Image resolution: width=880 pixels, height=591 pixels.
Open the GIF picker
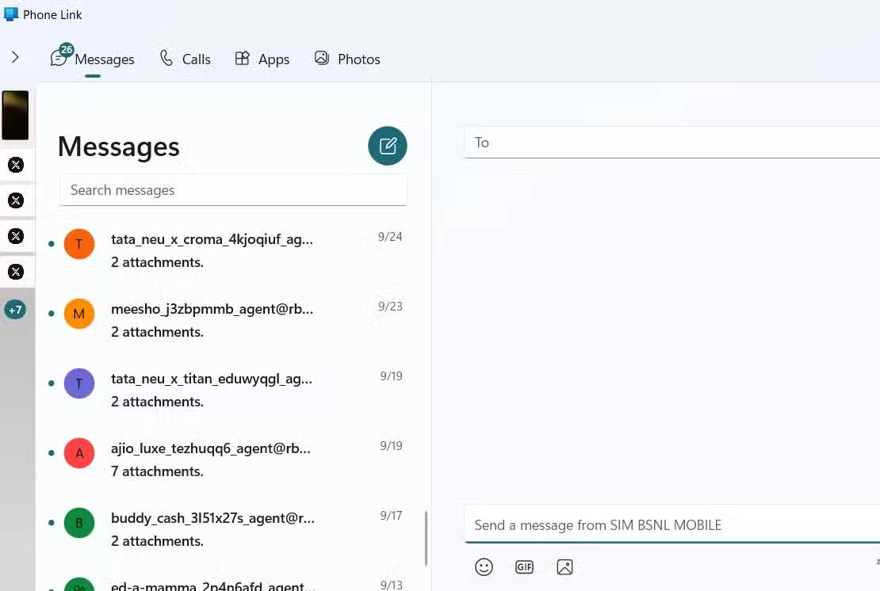pyautogui.click(x=524, y=567)
